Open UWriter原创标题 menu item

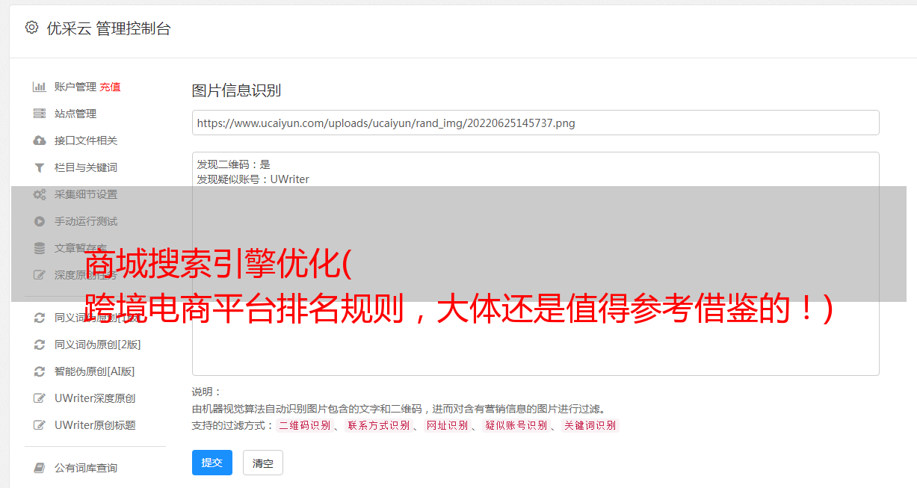95,425
